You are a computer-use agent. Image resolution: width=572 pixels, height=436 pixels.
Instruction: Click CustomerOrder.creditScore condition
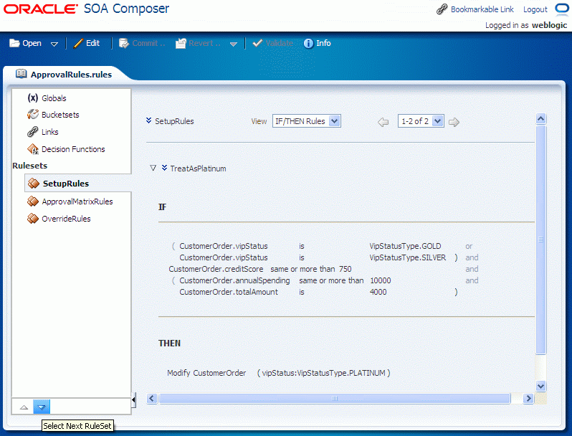(x=216, y=269)
